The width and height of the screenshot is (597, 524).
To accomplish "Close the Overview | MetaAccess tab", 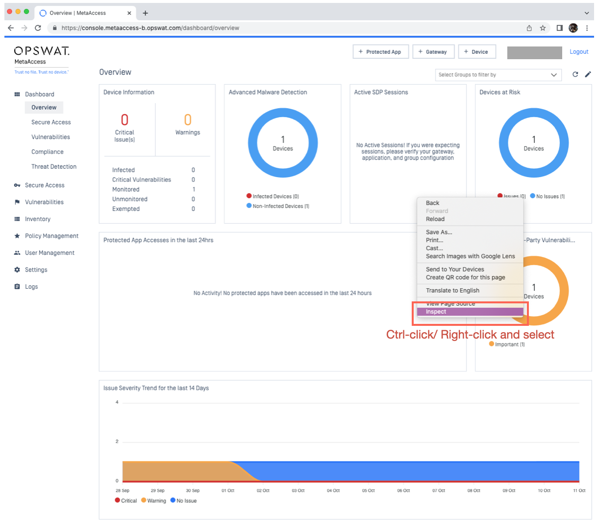I will (x=129, y=13).
